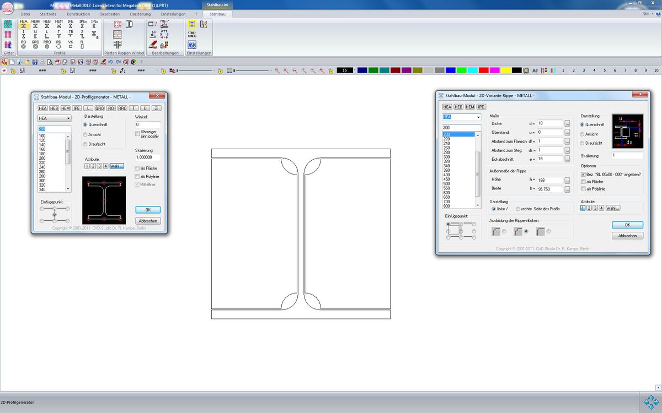Open the STAHL-CONFIG settings icon
This screenshot has height=413, width=662.
pyautogui.click(x=192, y=34)
